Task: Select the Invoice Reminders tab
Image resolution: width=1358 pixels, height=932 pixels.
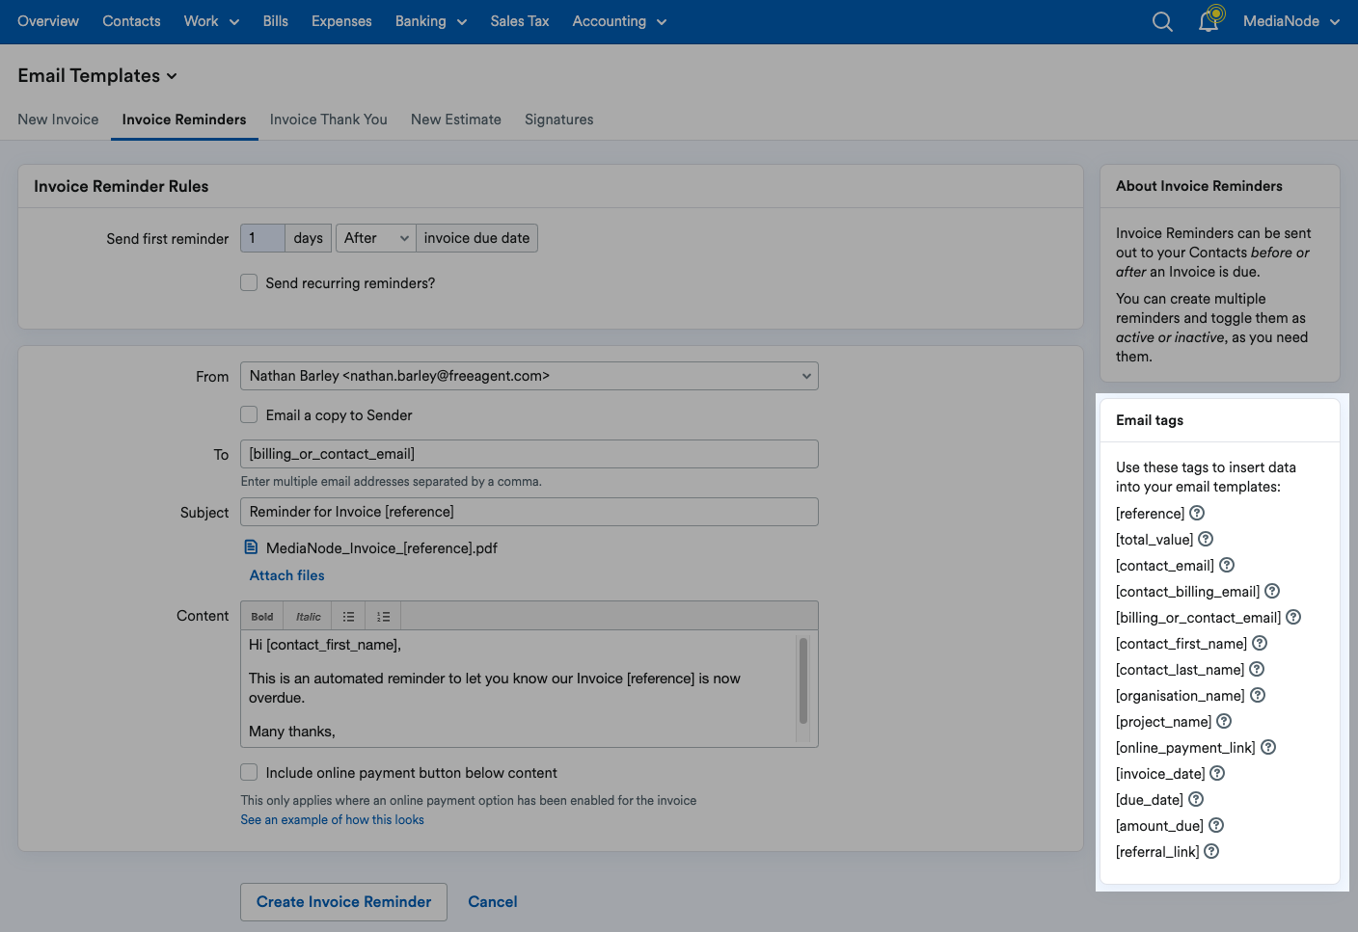Action: click(184, 120)
